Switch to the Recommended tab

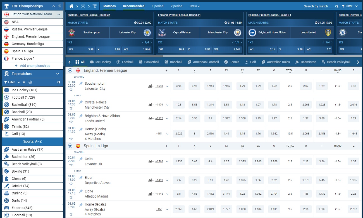click(x=134, y=6)
